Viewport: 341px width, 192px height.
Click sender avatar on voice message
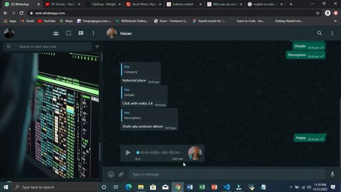click(x=194, y=153)
